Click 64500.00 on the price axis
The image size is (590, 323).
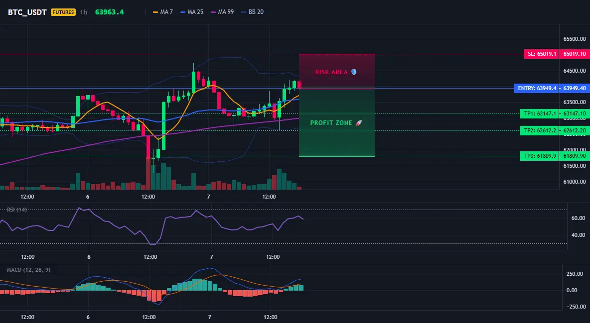[x=575, y=71]
